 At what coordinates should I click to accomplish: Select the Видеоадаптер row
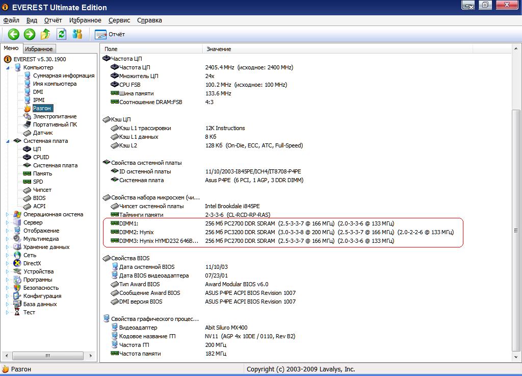(179, 328)
